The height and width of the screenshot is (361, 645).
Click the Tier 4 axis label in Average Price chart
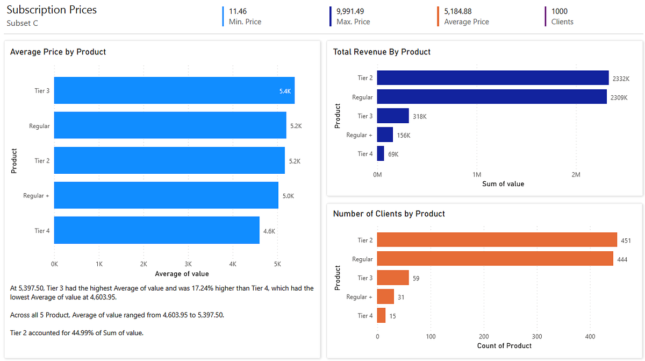(x=41, y=230)
